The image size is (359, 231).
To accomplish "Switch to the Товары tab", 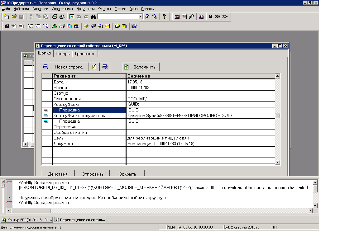I will (63, 54).
